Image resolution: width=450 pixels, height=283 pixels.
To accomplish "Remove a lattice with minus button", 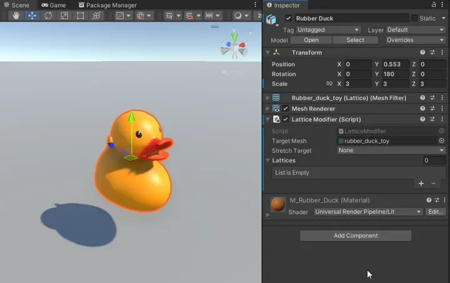I will pyautogui.click(x=433, y=183).
